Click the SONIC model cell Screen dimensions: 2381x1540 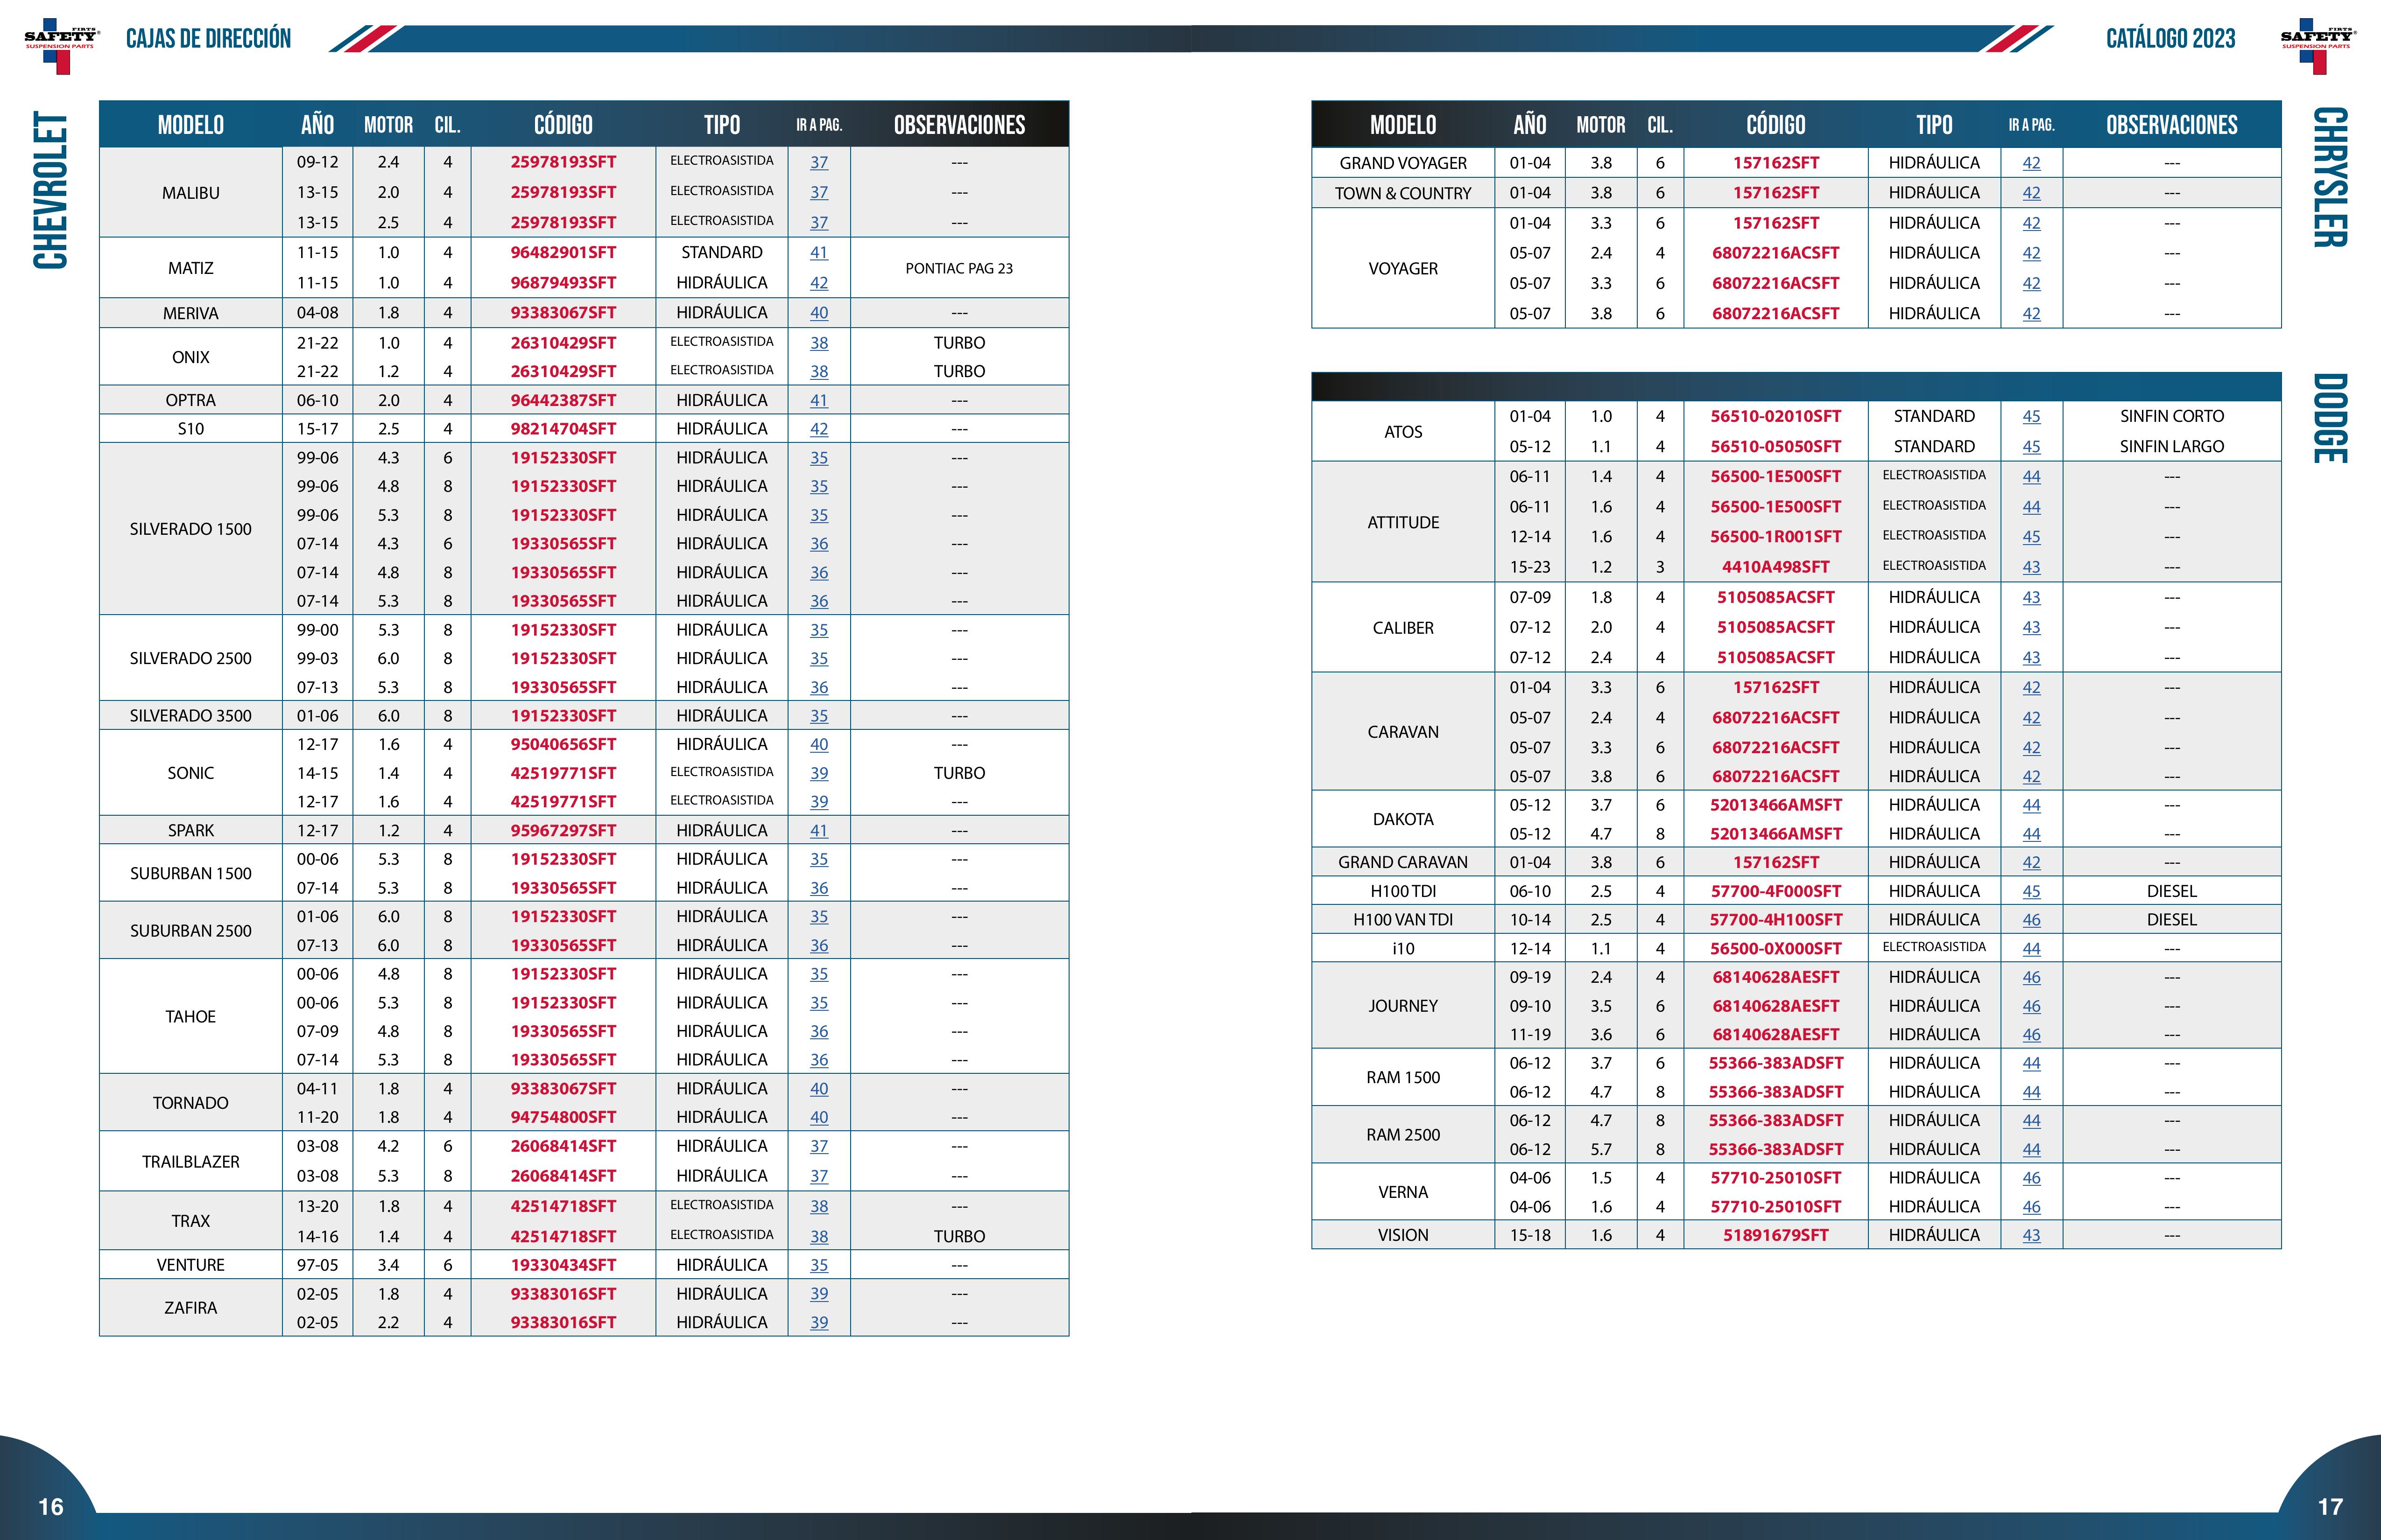pyautogui.click(x=191, y=773)
